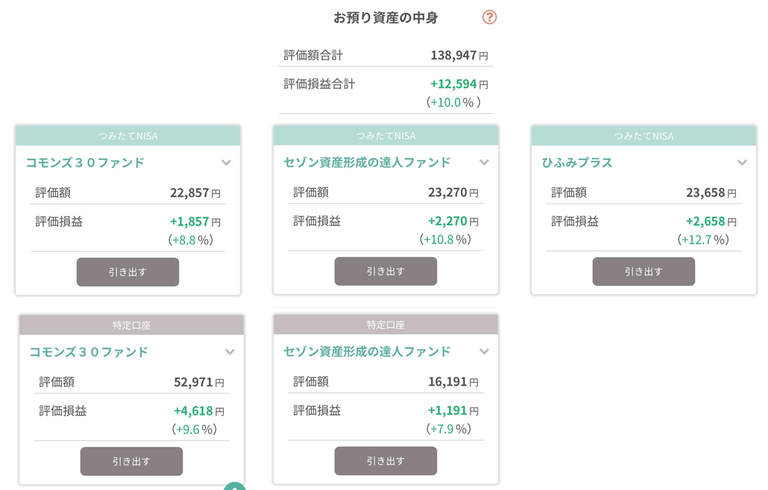Expand ひふみプラス card chevron

click(x=742, y=163)
